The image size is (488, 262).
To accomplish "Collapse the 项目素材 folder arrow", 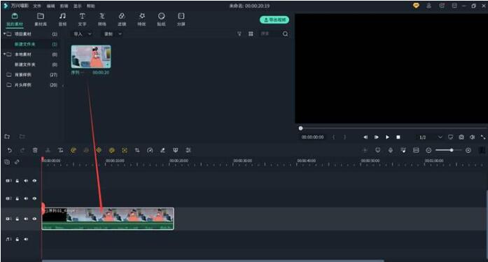I will (4, 34).
